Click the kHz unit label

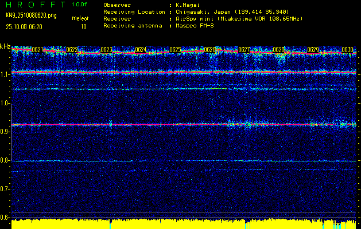[x=5, y=46]
